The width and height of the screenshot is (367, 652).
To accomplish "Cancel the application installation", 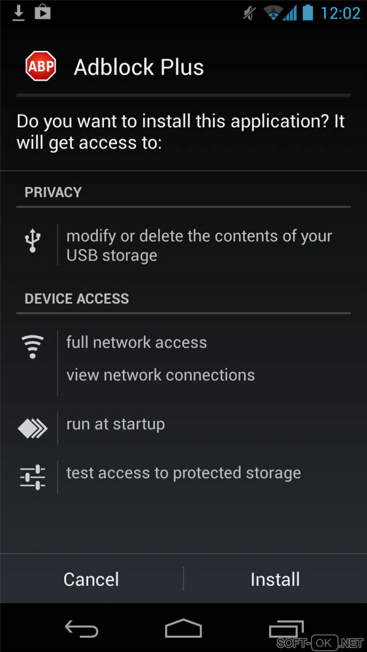I will coord(91,579).
